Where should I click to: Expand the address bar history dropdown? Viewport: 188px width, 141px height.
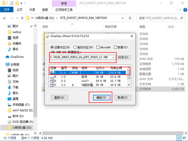[123, 18]
